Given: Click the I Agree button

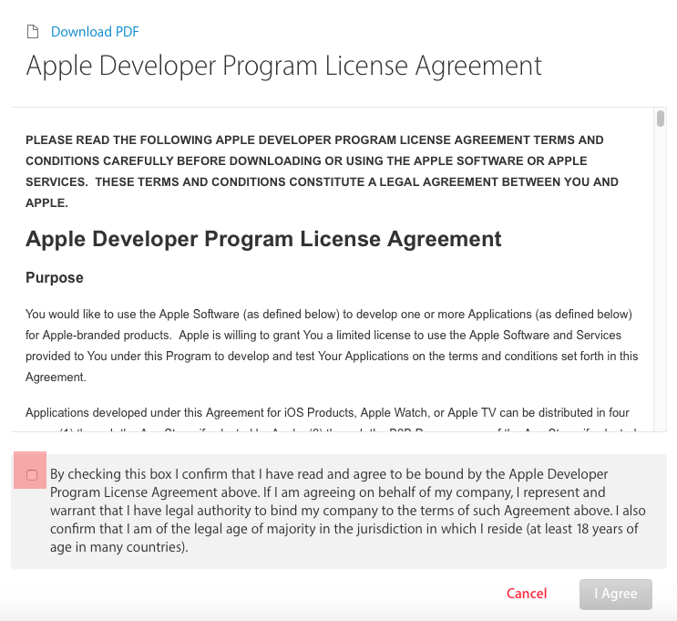Looking at the screenshot, I should [616, 595].
